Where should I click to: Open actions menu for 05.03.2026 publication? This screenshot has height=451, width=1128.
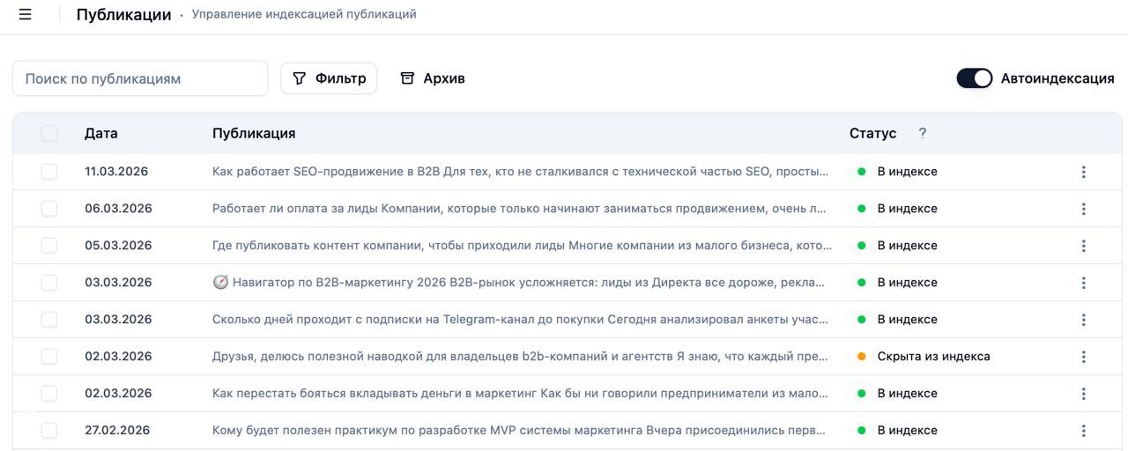pos(1083,246)
